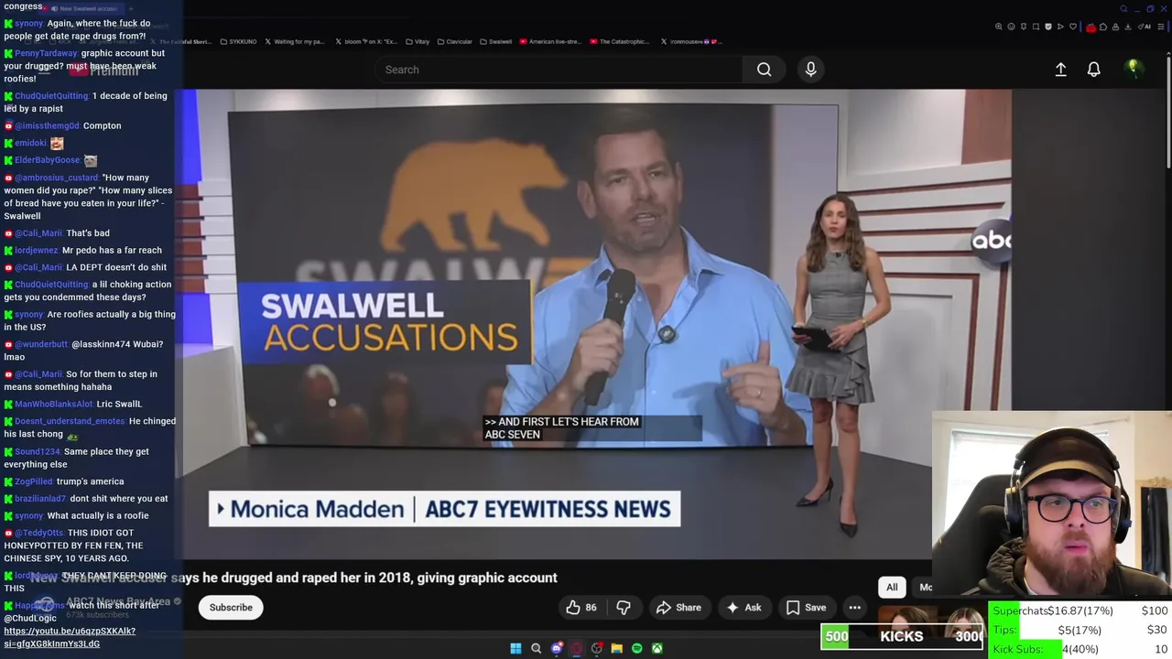Open the ironmouse X bookmark
Image resolution: width=1172 pixels, height=659 pixels.
pyautogui.click(x=693, y=41)
